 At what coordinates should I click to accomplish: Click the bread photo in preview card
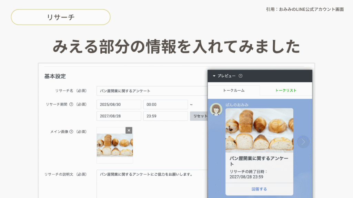[x=259, y=130]
